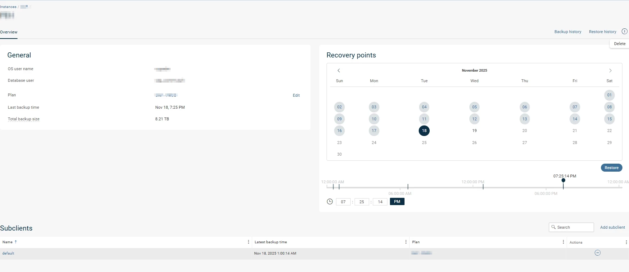The image size is (629, 272).
Task: Click the Nov 18, 7:25 PM value
Action: pyautogui.click(x=170, y=107)
